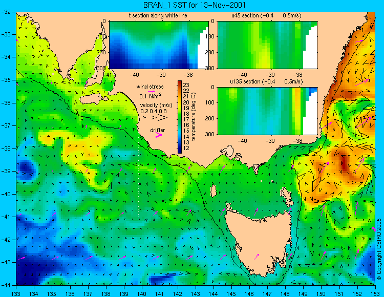The width and height of the screenshot is (384, 297).
Task: Click the largest velocity arrowhead in the legend
Action: point(163,118)
